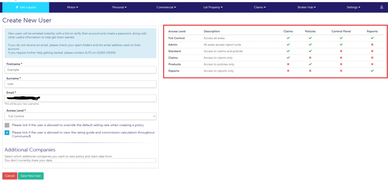This screenshot has height=181, width=388.
Task: Click Standard row's red Control Panel cross
Action: 341,51
